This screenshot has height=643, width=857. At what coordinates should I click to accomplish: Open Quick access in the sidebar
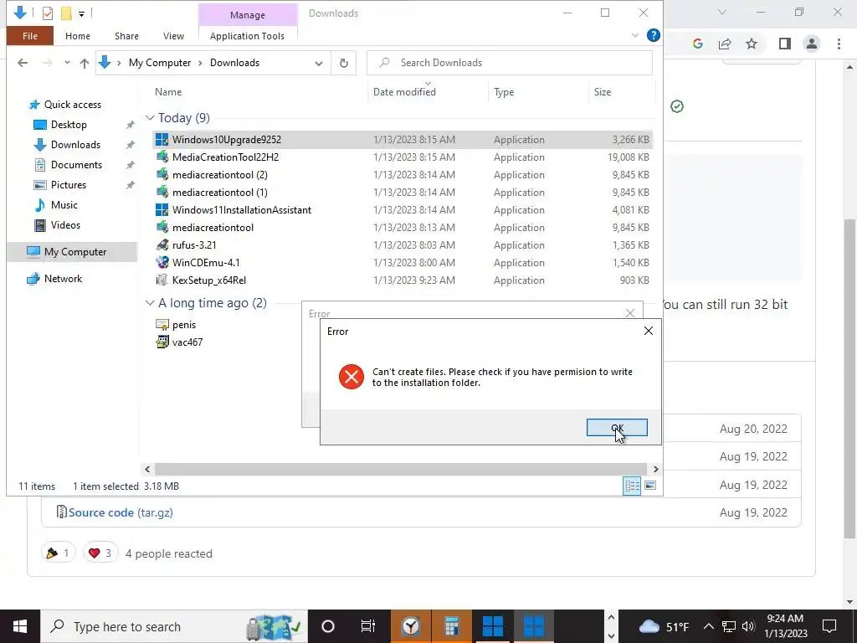click(72, 105)
